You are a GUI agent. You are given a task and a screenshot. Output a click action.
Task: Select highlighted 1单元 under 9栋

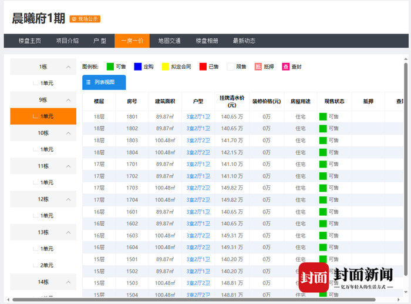click(x=43, y=116)
